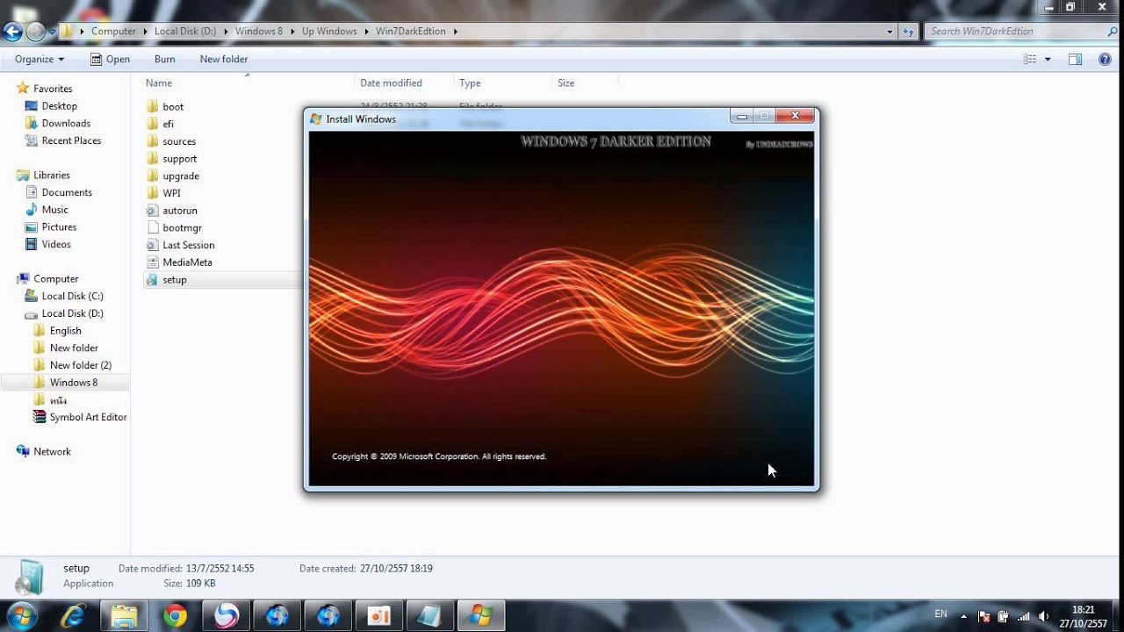Open the view options dropdown arrow

click(1048, 59)
